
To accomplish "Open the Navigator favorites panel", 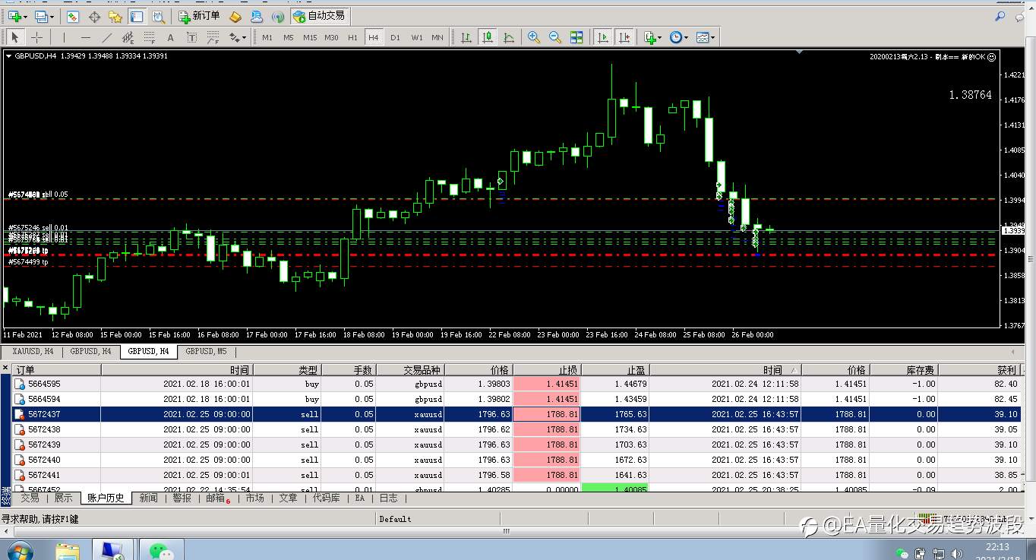I will [x=115, y=16].
